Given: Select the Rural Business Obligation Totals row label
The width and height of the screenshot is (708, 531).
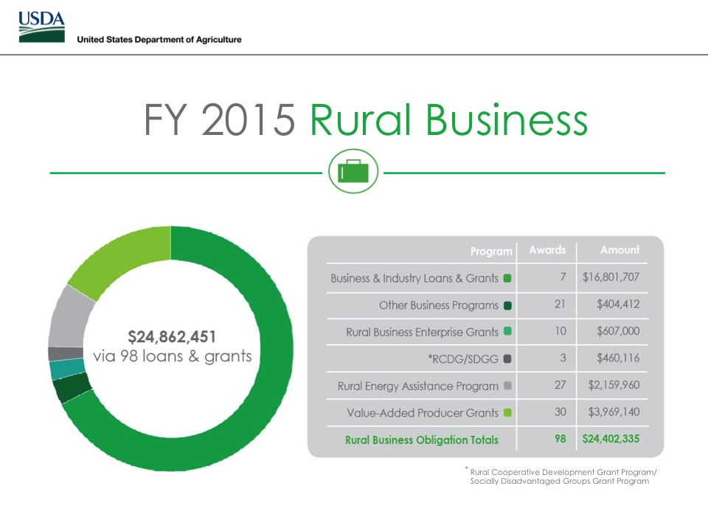Looking at the screenshot, I should 421,440.
